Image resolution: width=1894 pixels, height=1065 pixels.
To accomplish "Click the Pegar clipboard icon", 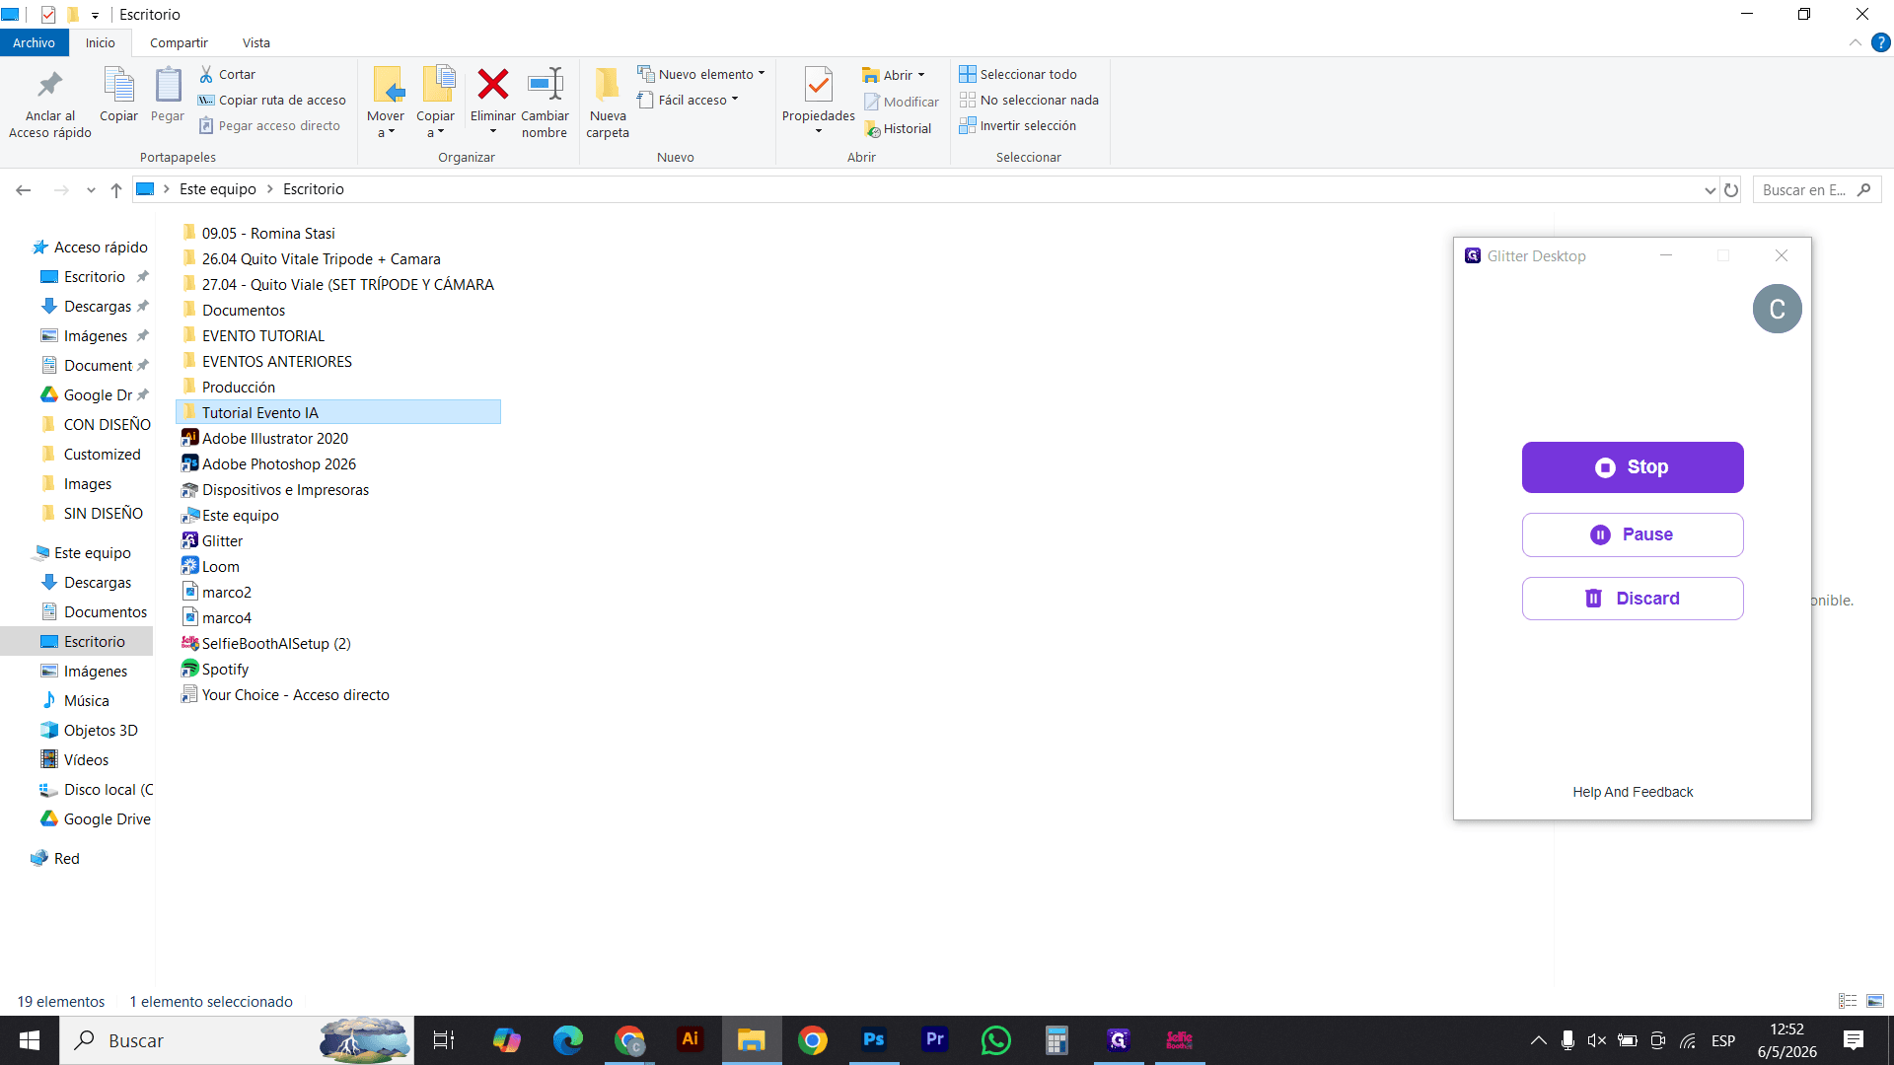I will pyautogui.click(x=168, y=85).
